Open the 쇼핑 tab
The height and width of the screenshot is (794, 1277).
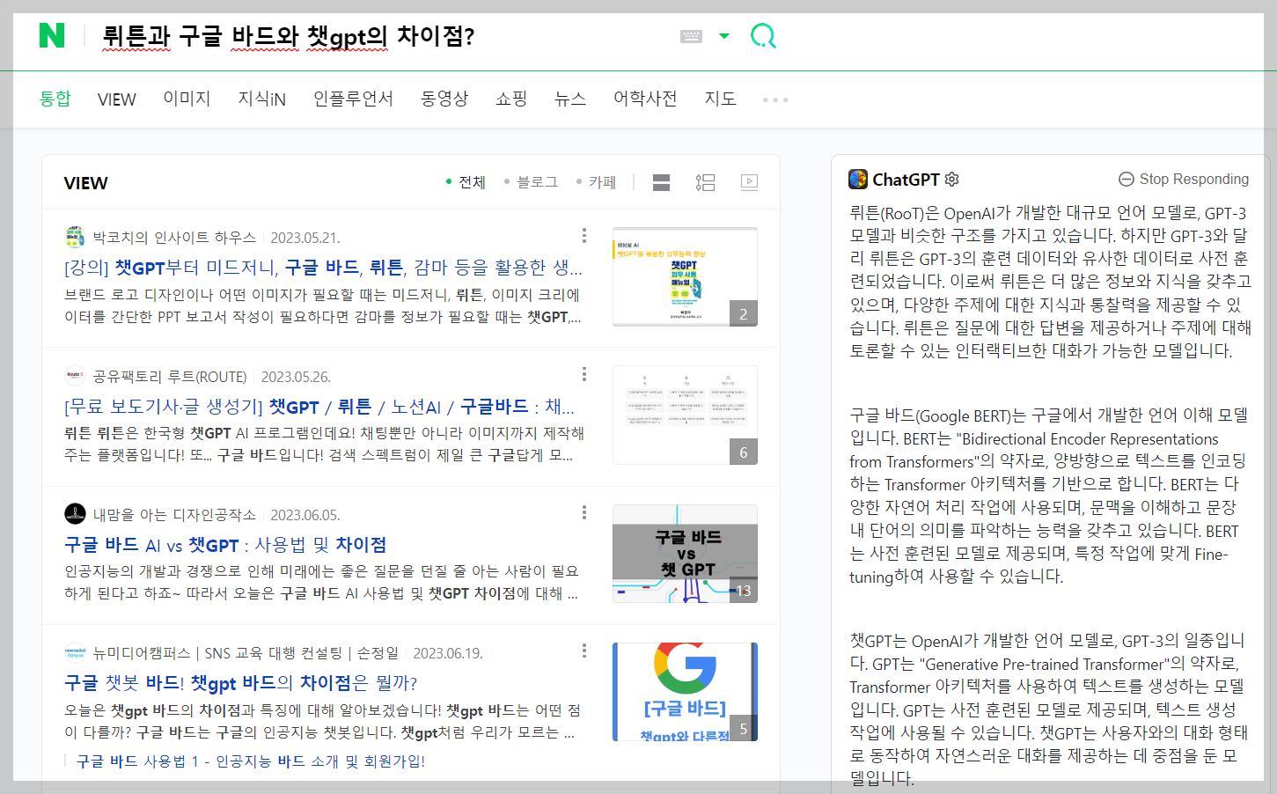point(511,99)
